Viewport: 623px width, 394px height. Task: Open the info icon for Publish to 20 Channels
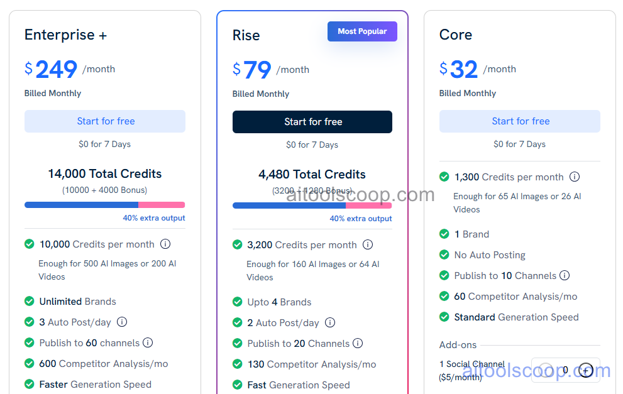358,344
